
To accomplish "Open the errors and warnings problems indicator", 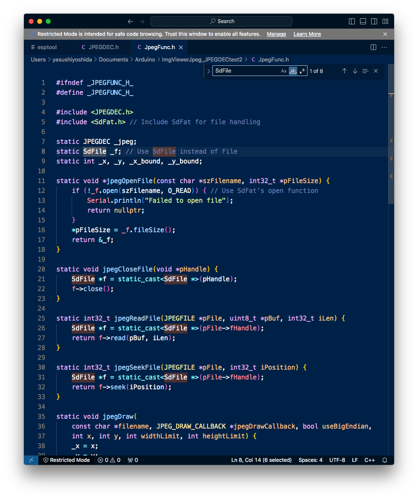I will (109, 460).
